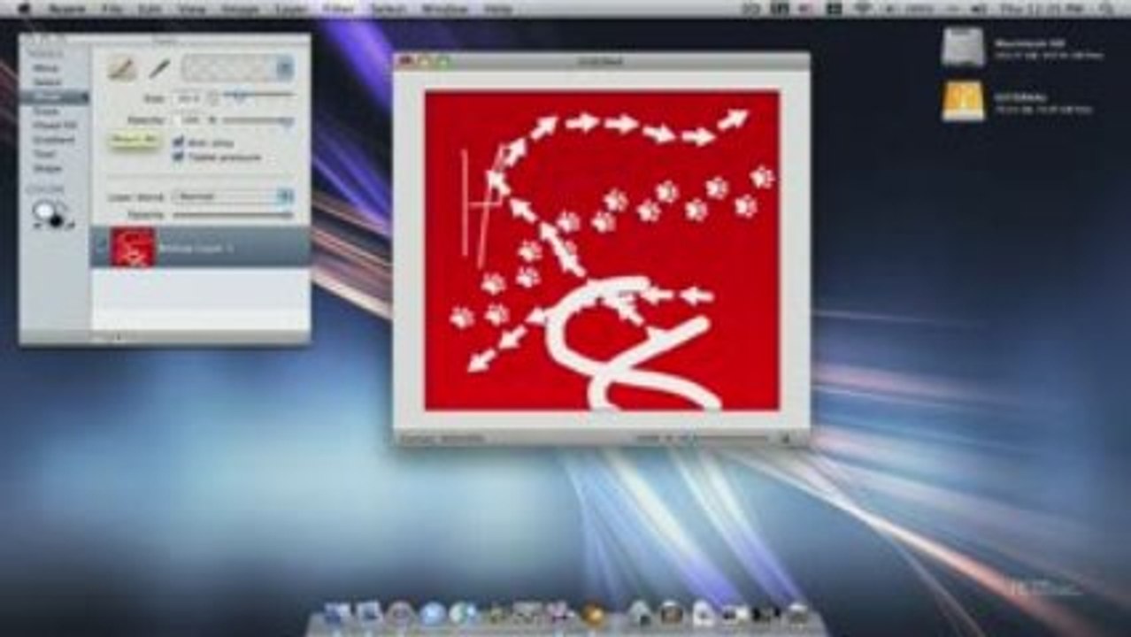Choose the Select tool in tools list
The height and width of the screenshot is (637, 1131).
48,82
